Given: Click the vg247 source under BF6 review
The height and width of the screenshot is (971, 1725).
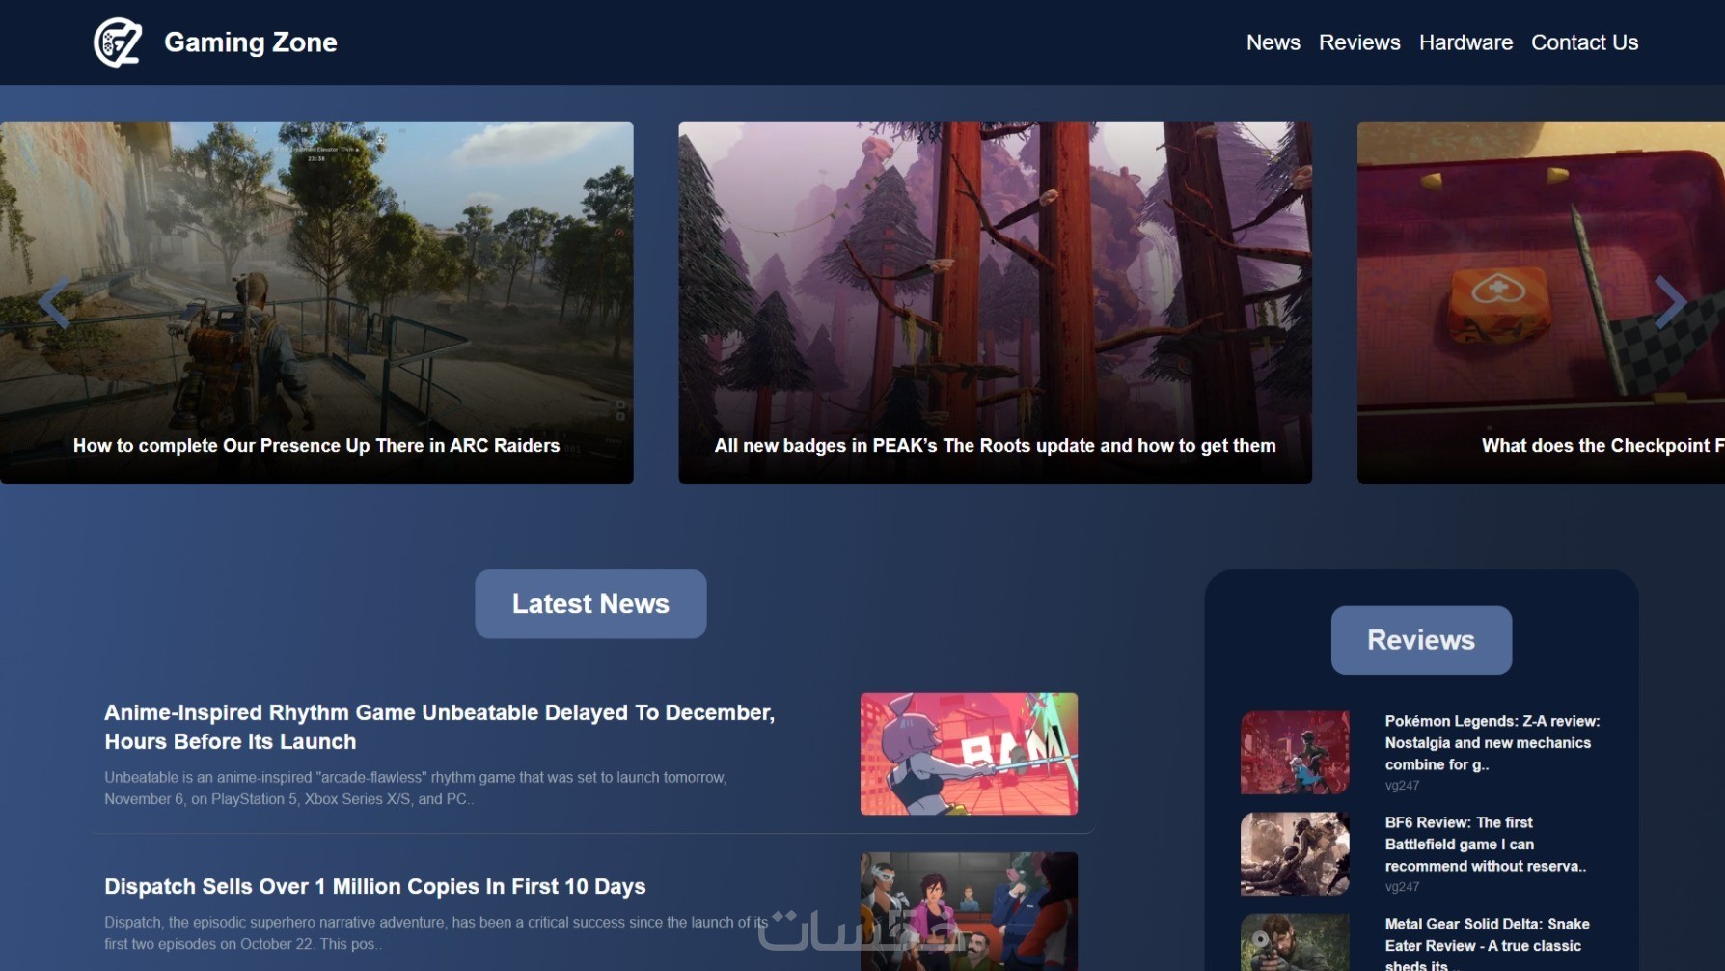Looking at the screenshot, I should click(1402, 887).
